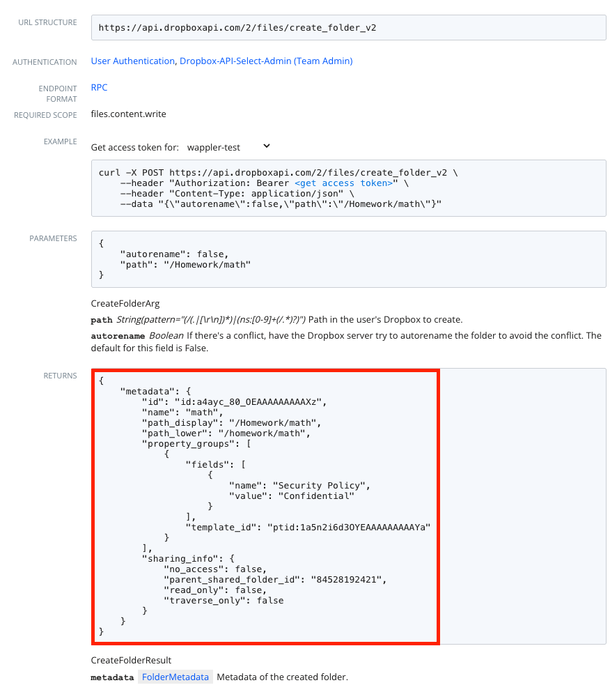Screen dimensions: 610x692
Task: Click the CreateFolderArg heading
Action: (x=125, y=304)
